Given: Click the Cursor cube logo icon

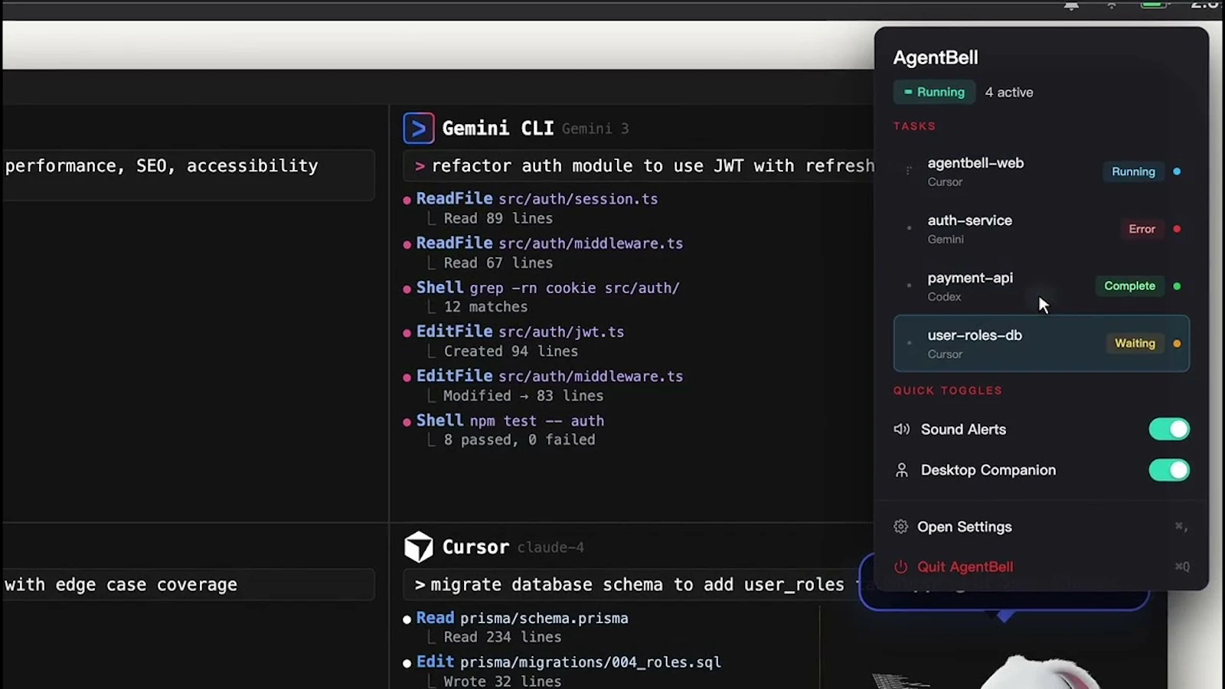Looking at the screenshot, I should click(x=419, y=547).
